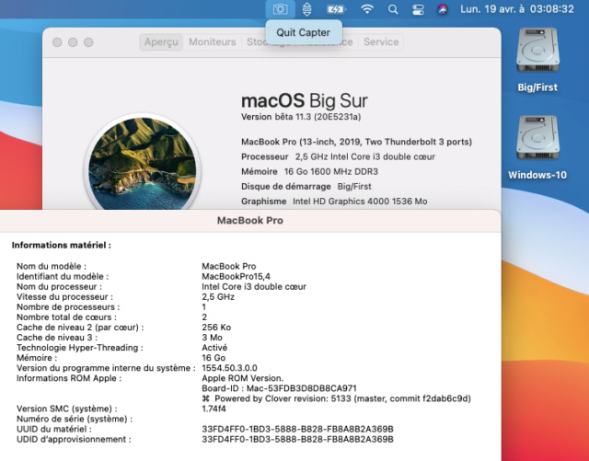The width and height of the screenshot is (589, 461).
Task: Click the Capter camera icon in menu bar
Action: pos(280,9)
